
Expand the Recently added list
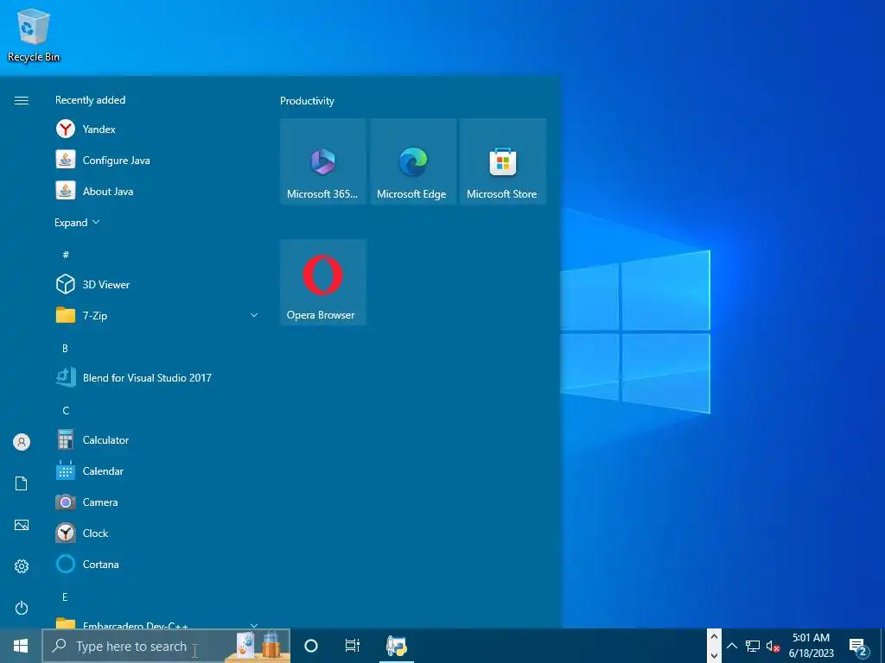click(x=77, y=222)
